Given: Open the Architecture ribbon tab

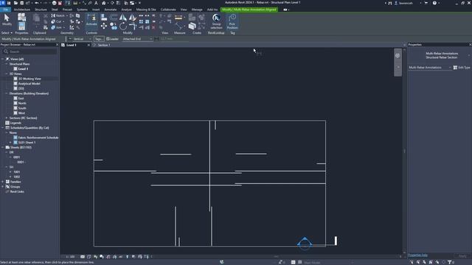Looking at the screenshot, I should pos(21,10).
